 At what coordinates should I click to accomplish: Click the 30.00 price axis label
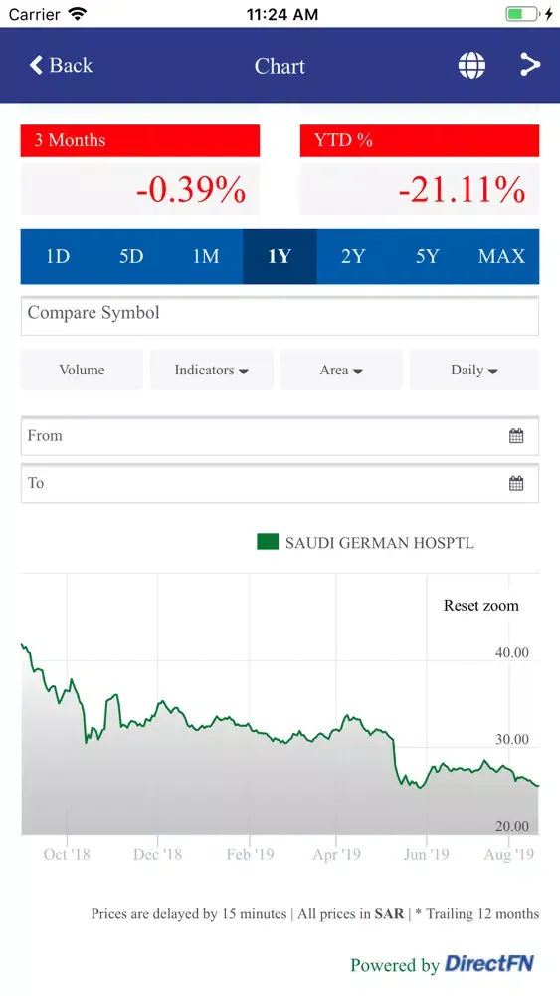pyautogui.click(x=512, y=739)
